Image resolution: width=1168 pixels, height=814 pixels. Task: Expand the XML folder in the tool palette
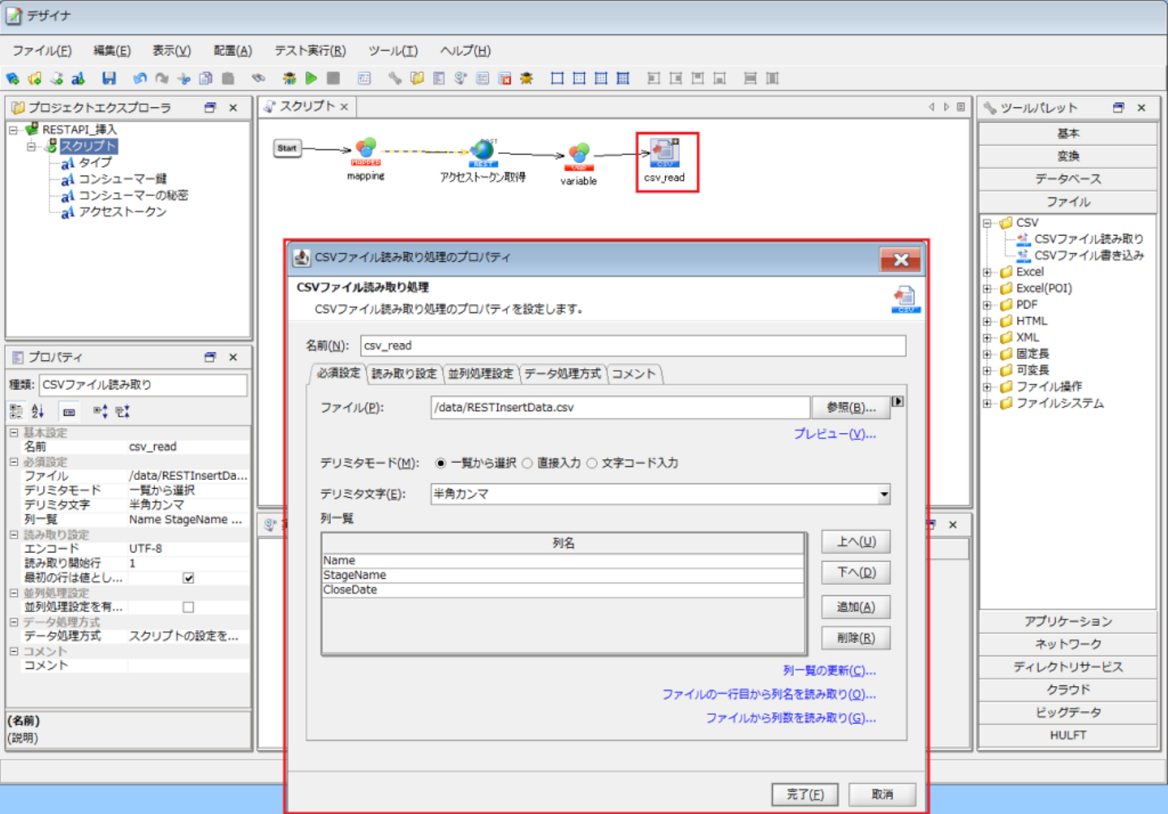987,338
